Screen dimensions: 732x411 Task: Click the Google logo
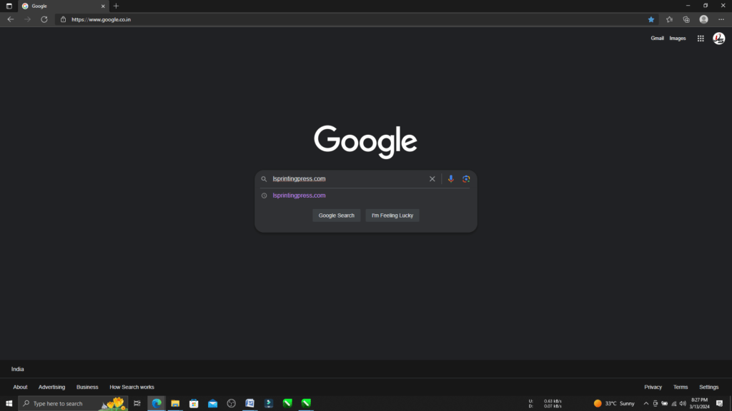pyautogui.click(x=365, y=142)
